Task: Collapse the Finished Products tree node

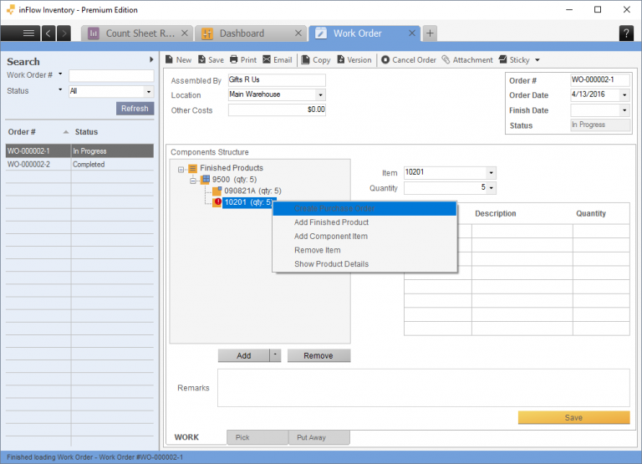Action: point(181,169)
